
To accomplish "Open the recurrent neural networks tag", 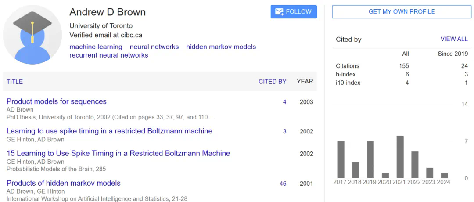I will (109, 55).
